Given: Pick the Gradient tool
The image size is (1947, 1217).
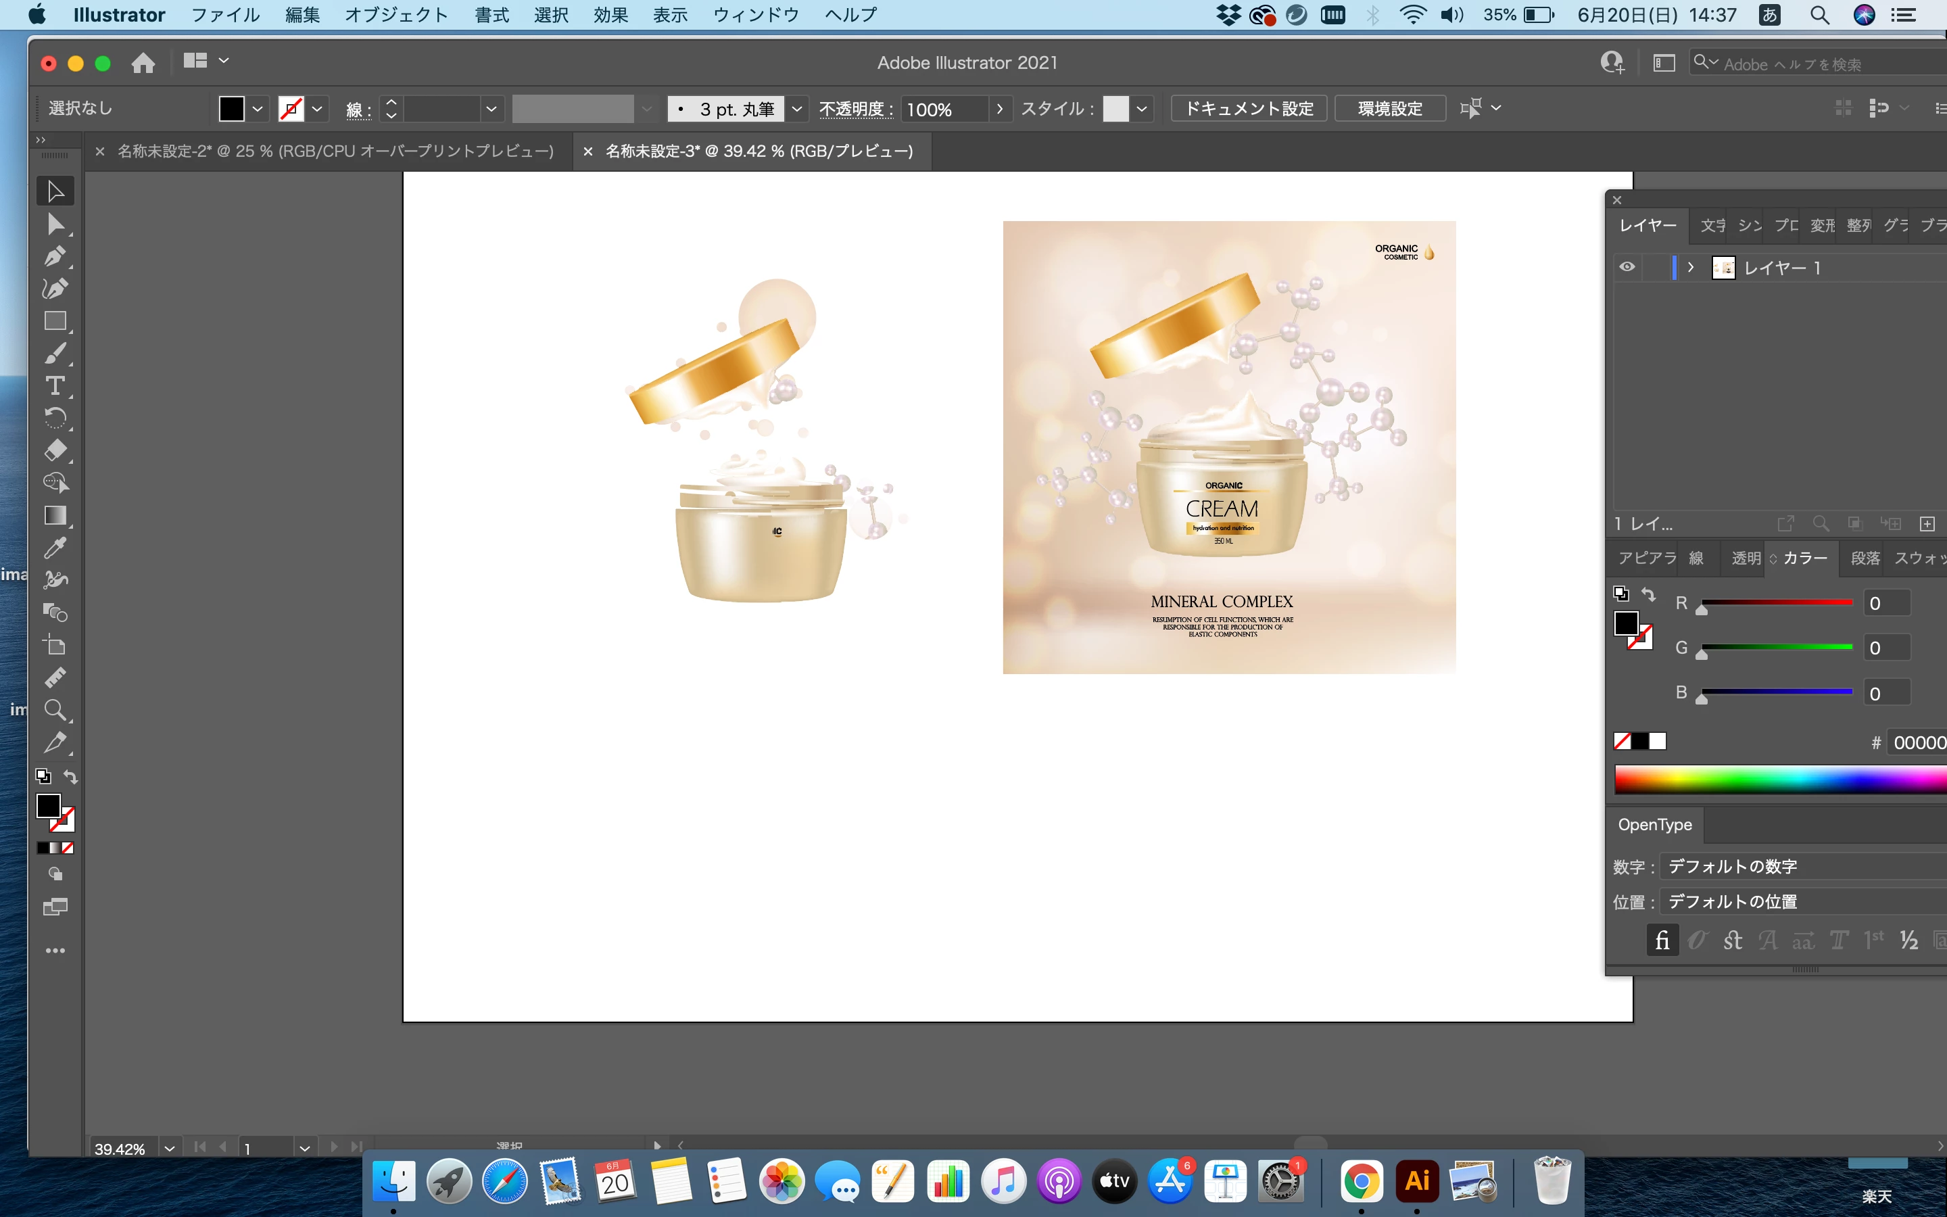Looking at the screenshot, I should pyautogui.click(x=55, y=515).
